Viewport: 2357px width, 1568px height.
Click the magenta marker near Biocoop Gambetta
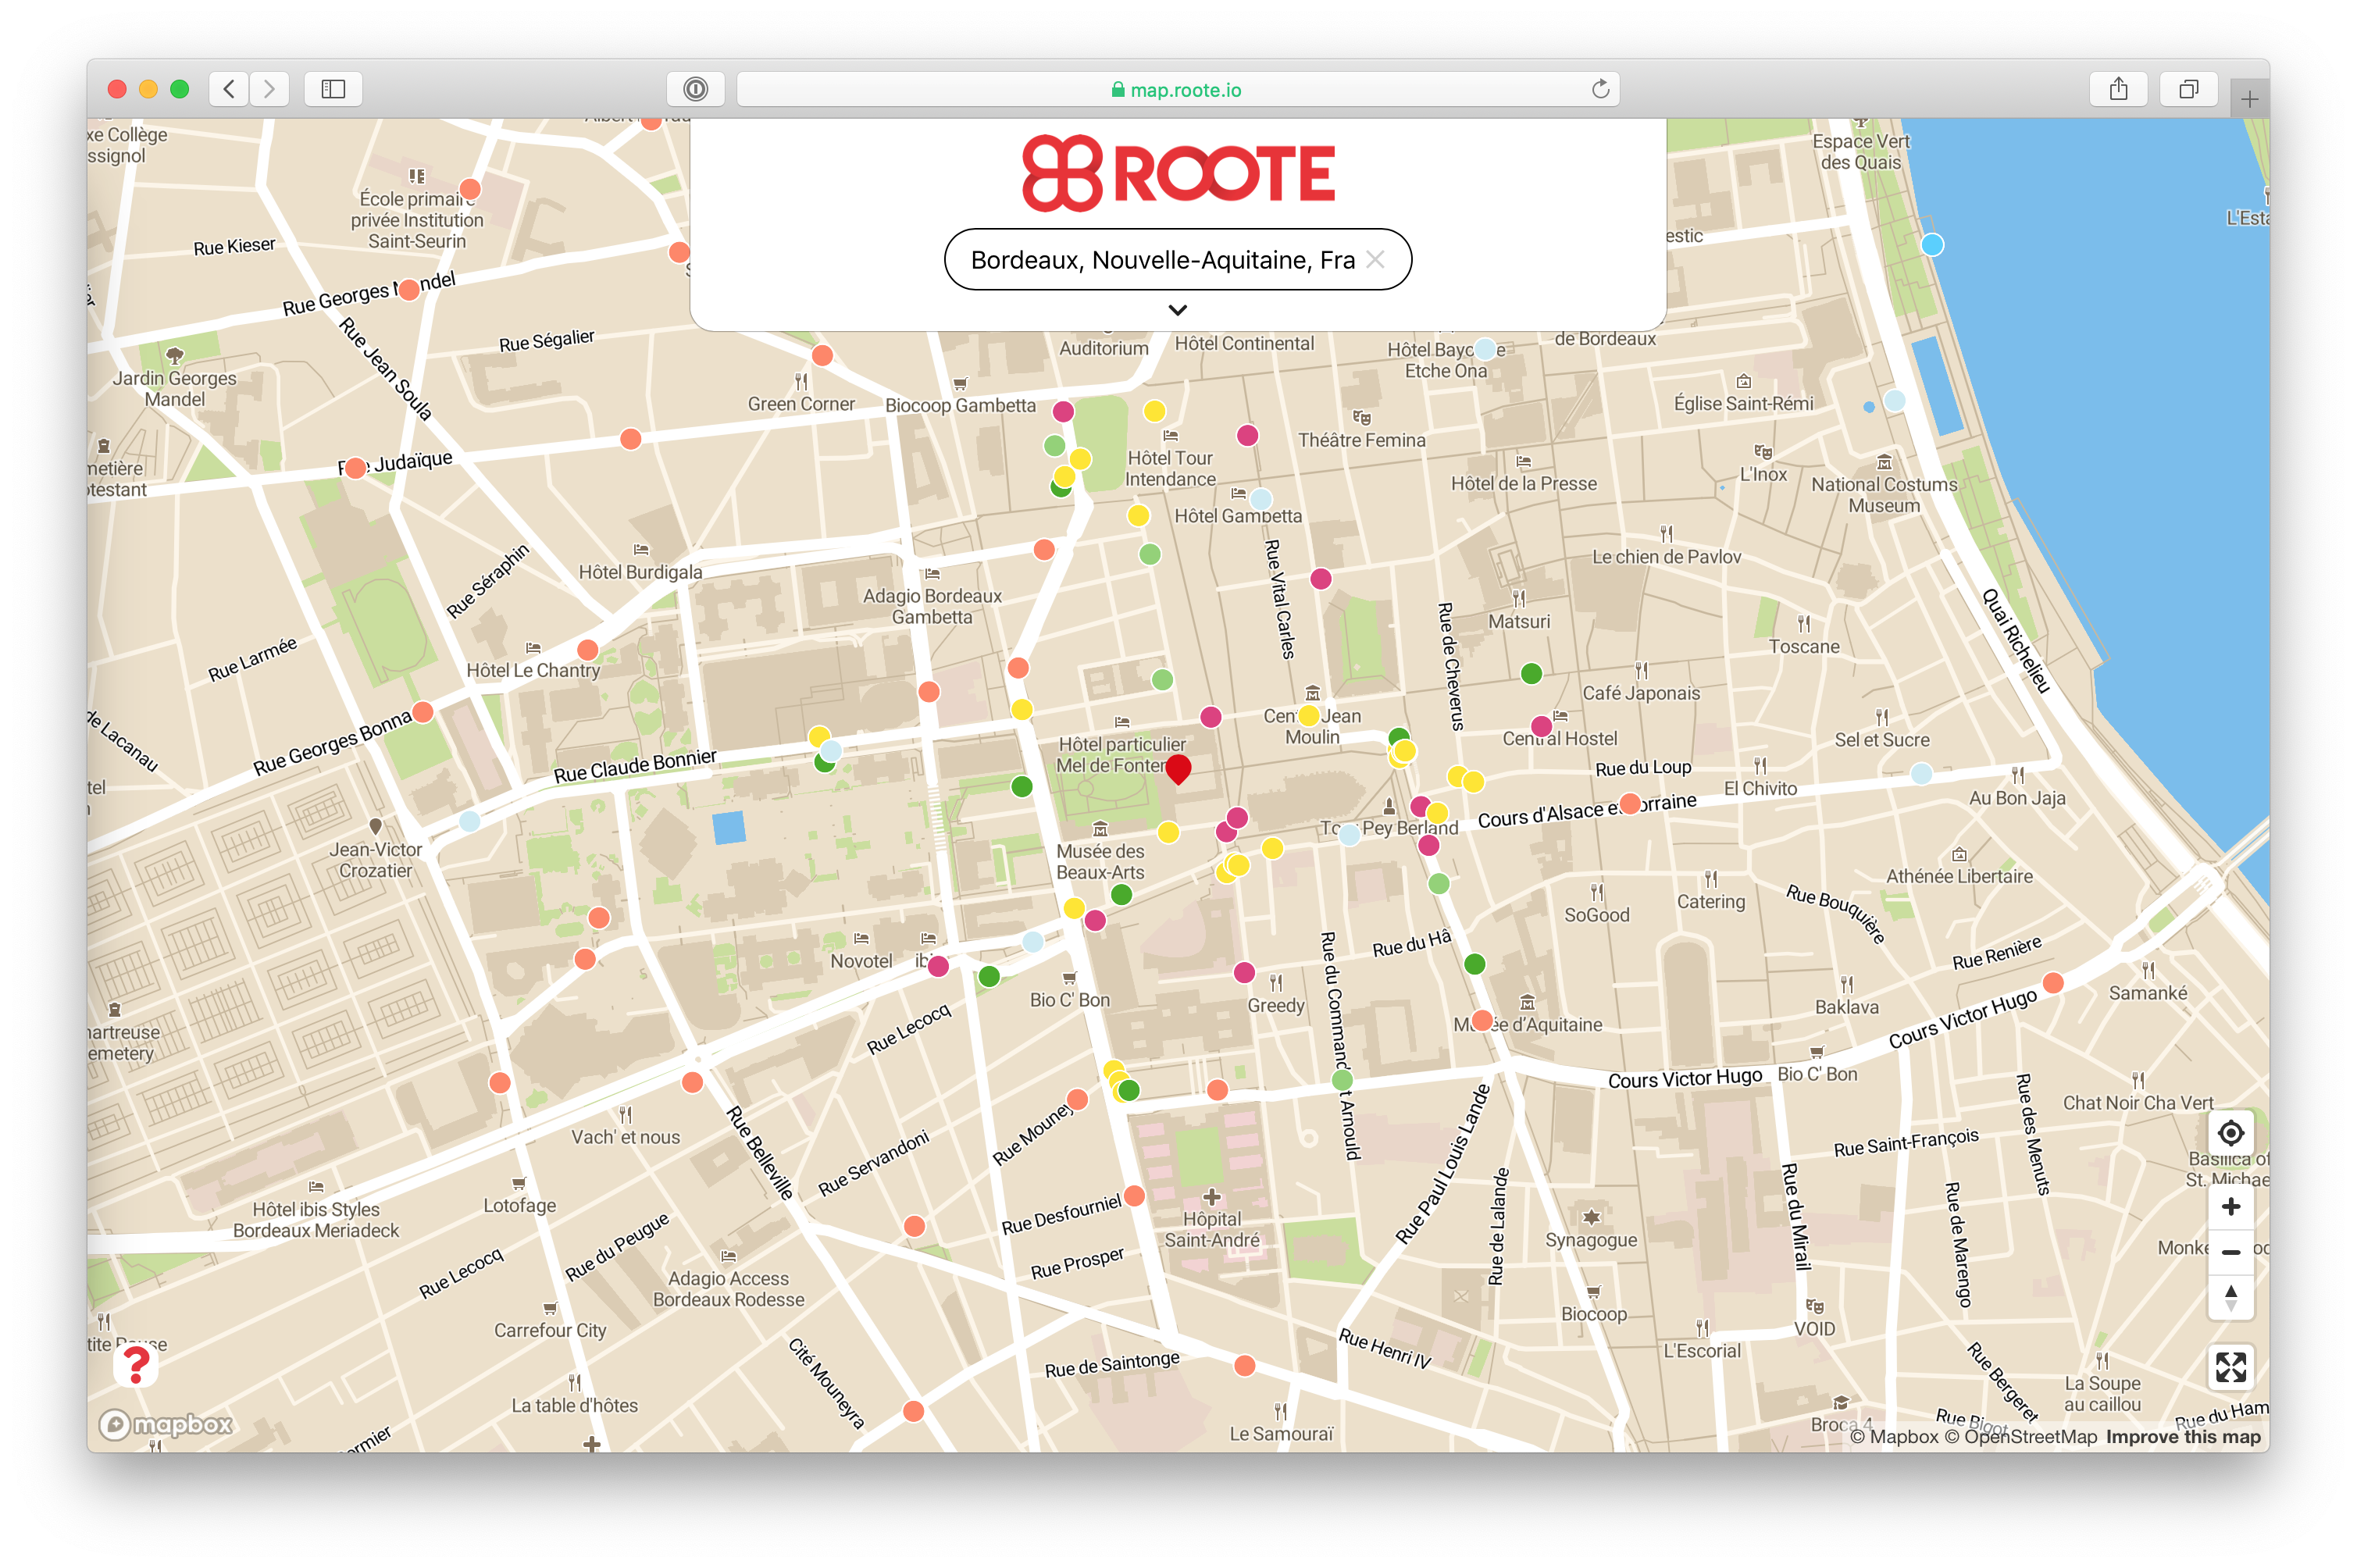pos(1063,411)
